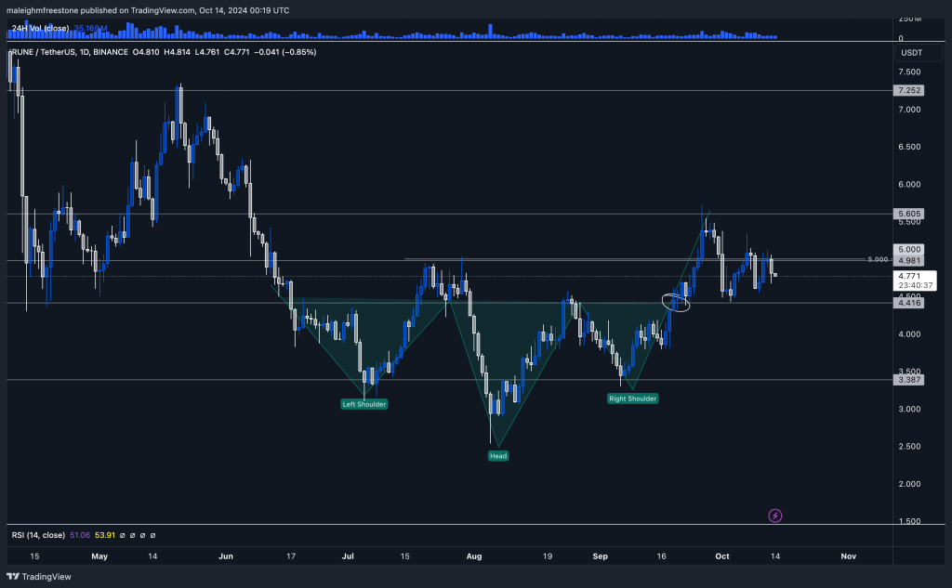The image size is (952, 588).
Task: Open the USDT currency selector
Action: point(911,53)
